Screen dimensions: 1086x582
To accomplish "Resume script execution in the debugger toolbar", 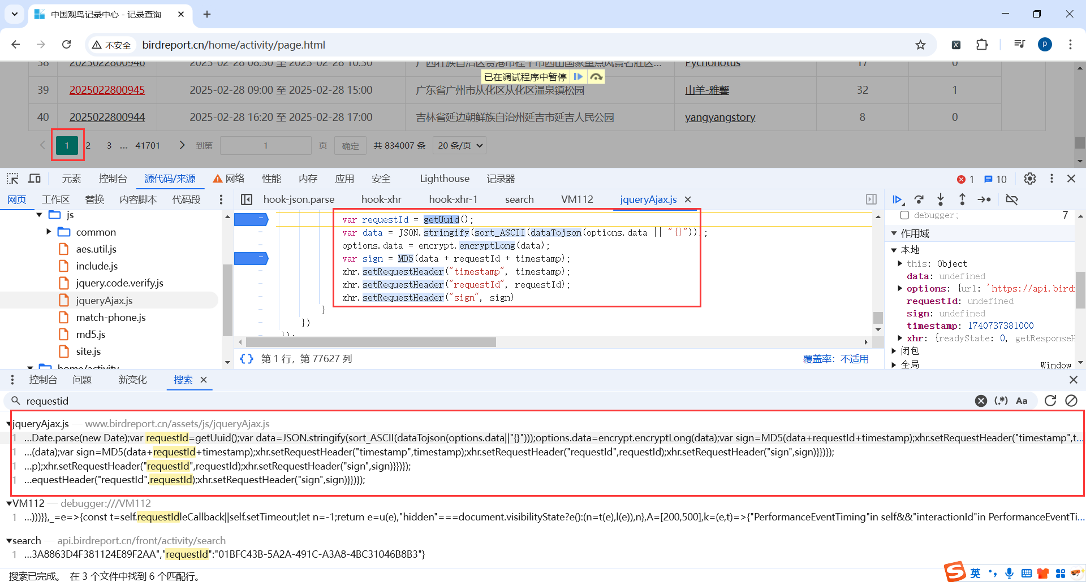I will pos(897,199).
